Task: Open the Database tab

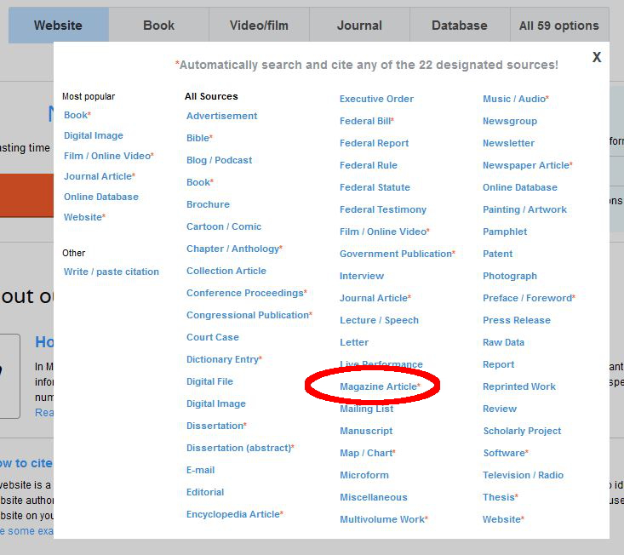Action: (x=459, y=26)
